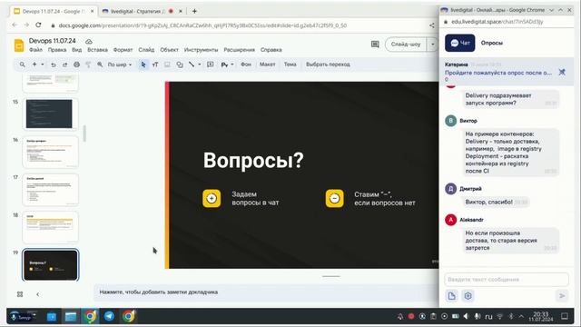Select the Line tool icon

point(192,64)
